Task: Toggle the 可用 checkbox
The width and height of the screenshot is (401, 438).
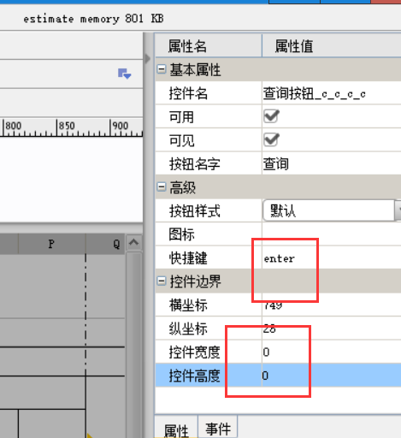Action: [271, 116]
